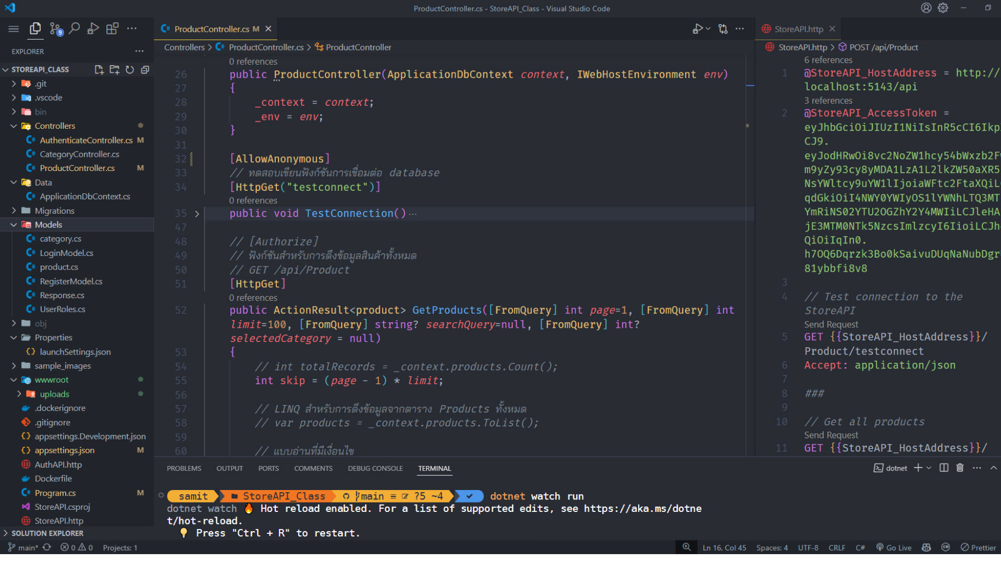Switch to the PROBLEMS panel tab

tap(184, 468)
